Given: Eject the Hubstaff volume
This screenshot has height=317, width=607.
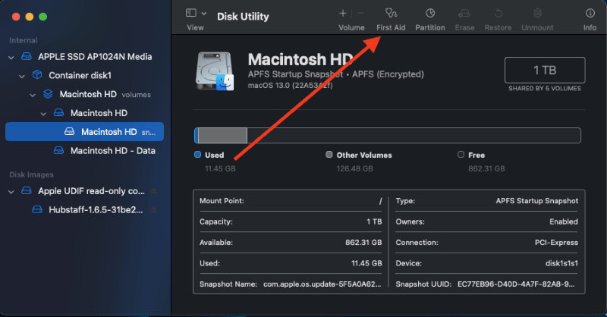Looking at the screenshot, I should tap(154, 210).
